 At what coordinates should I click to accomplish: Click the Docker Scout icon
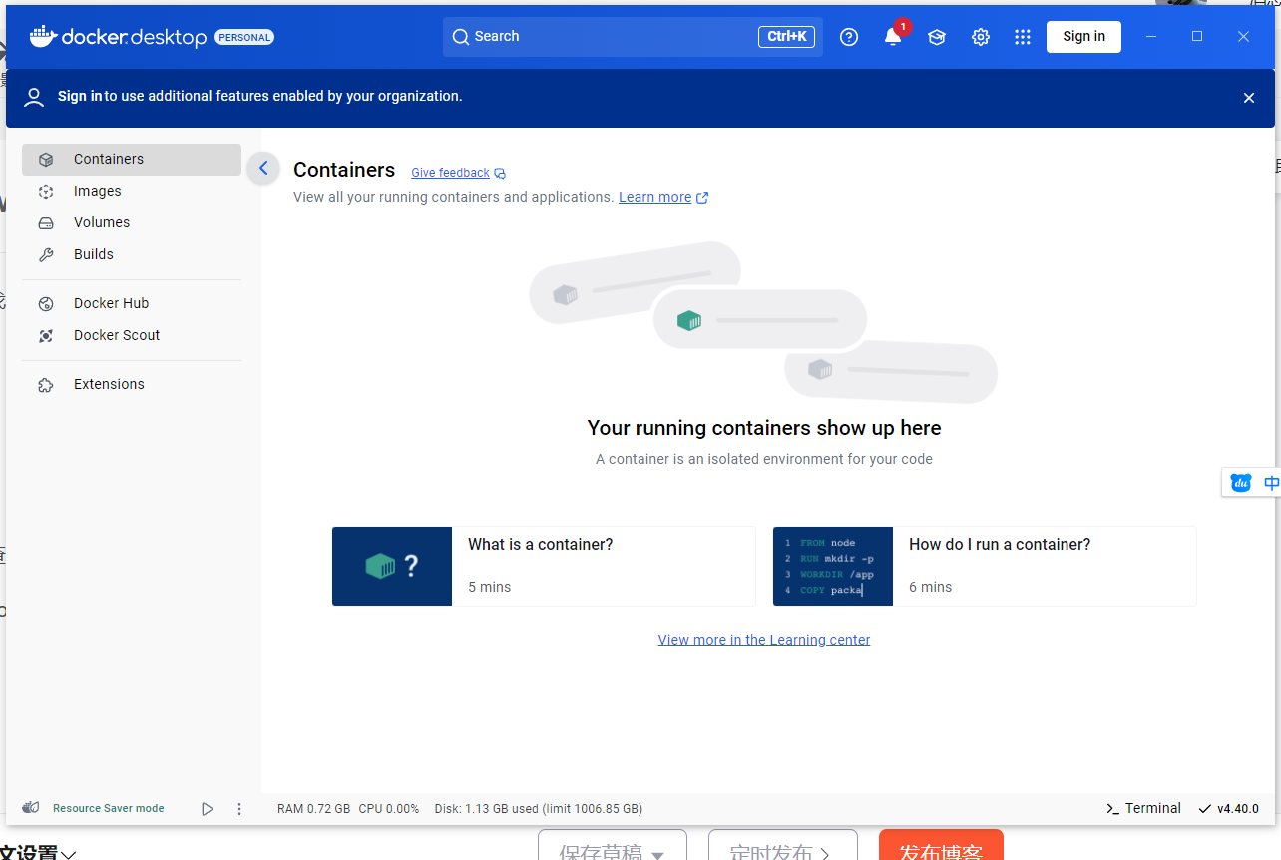pyautogui.click(x=46, y=336)
